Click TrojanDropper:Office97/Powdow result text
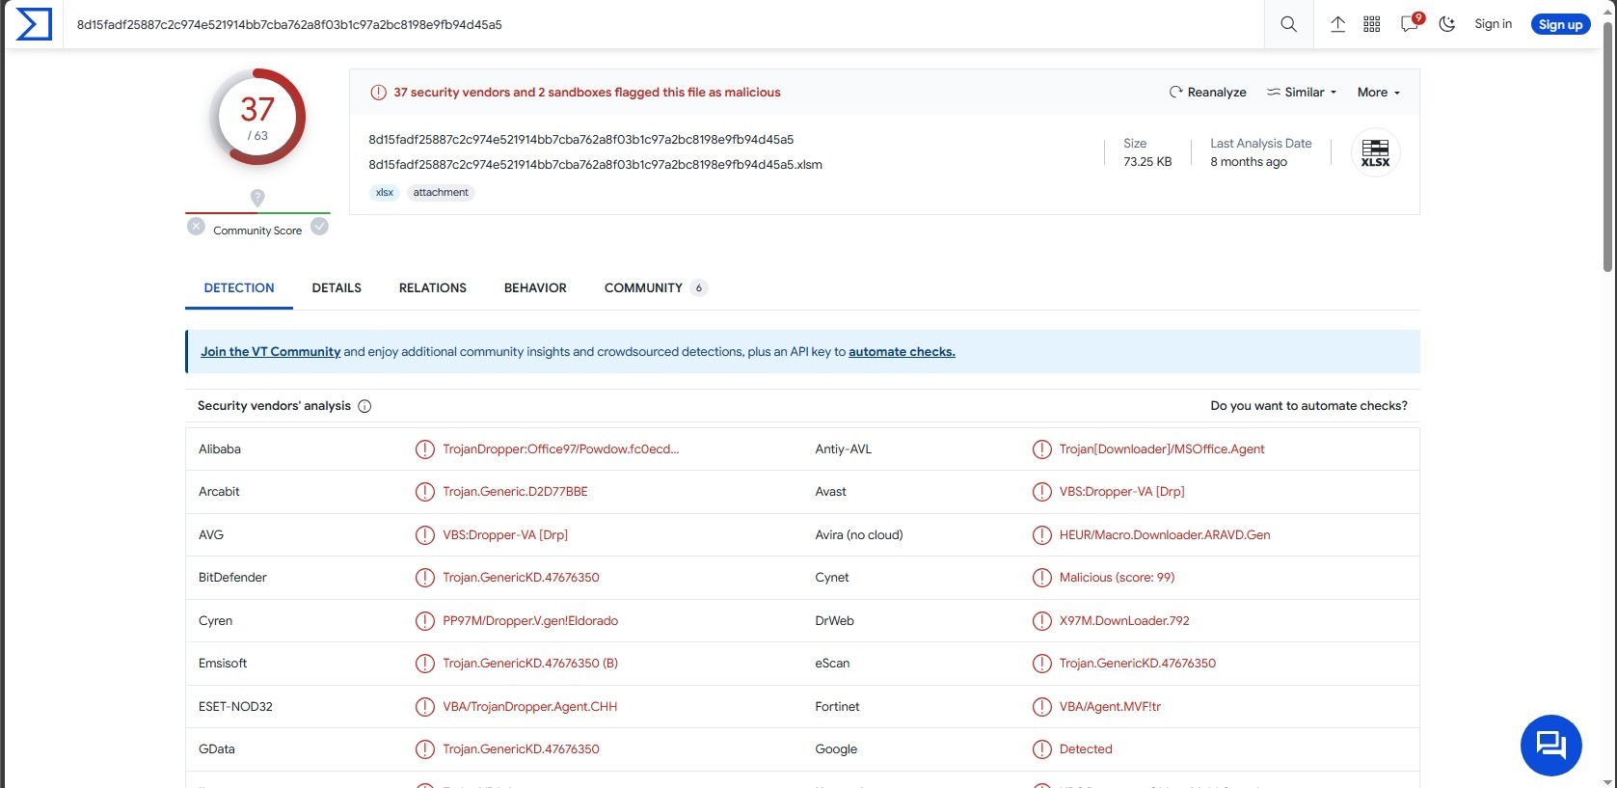 click(561, 449)
